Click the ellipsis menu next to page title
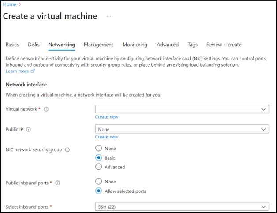Screen dimensions: 277x213 pyautogui.click(x=109, y=16)
